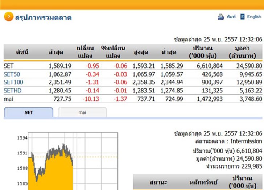The width and height of the screenshot is (264, 190).
Task: Open the SET100 index link
Action: [x=13, y=82]
